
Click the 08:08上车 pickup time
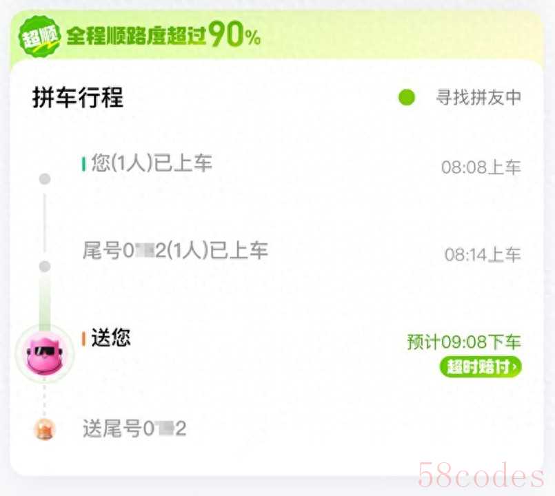pos(481,167)
